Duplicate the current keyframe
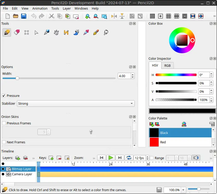The width and height of the screenshot is (217, 194). 67,158
